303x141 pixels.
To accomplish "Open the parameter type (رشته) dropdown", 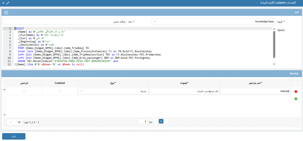I will (113, 91).
